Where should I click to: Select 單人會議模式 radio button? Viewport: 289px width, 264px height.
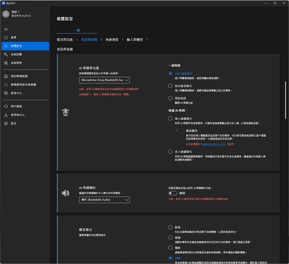[x=170, y=118]
